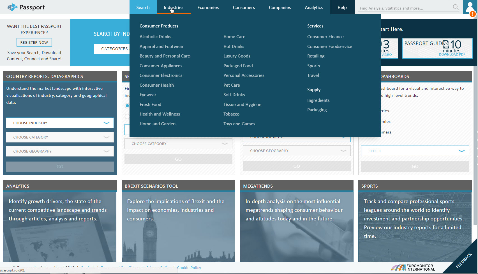Open the user profile icon
The height and width of the screenshot is (274, 478).
(470, 7)
